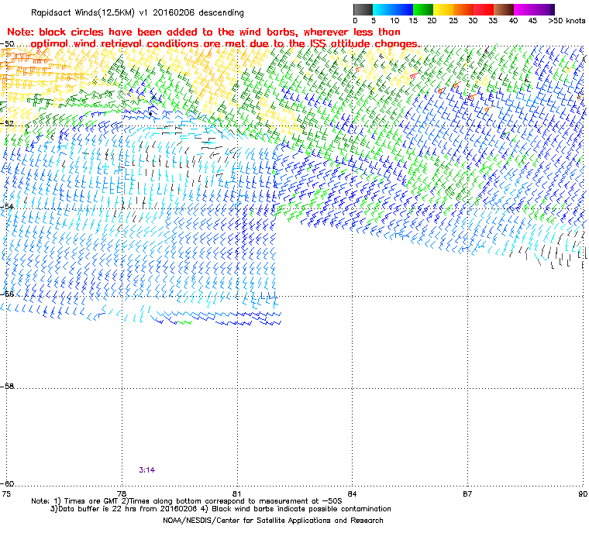Click the red note about black circles
Screen dimensions: 589x533
[x=213, y=38]
